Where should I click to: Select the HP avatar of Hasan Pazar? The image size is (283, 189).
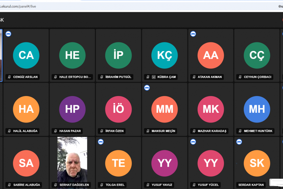tap(72, 109)
